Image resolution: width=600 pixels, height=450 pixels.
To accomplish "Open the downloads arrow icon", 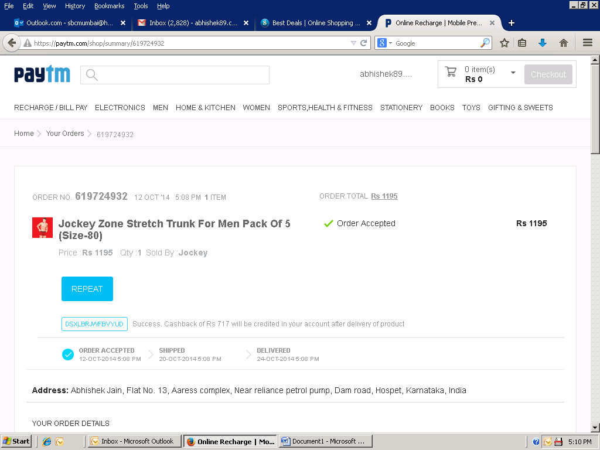I will pos(542,43).
